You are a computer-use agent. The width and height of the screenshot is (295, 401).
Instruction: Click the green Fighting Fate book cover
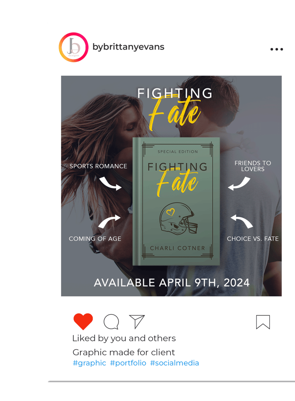[x=176, y=202]
